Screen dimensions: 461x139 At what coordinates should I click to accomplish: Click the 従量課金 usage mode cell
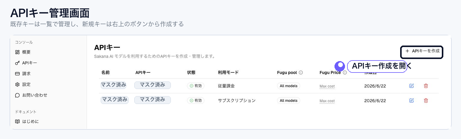(x=226, y=86)
